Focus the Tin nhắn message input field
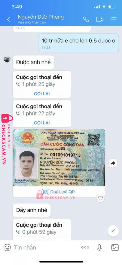122x265 pixels. [x=44, y=248]
